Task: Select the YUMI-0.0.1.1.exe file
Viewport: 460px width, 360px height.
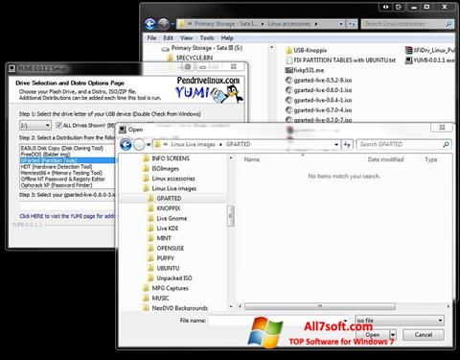Action: 429,60
